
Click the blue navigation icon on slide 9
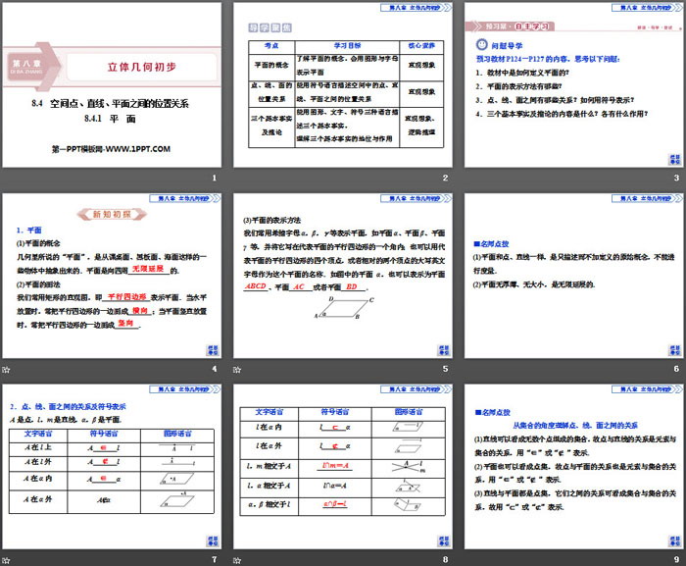click(674, 541)
